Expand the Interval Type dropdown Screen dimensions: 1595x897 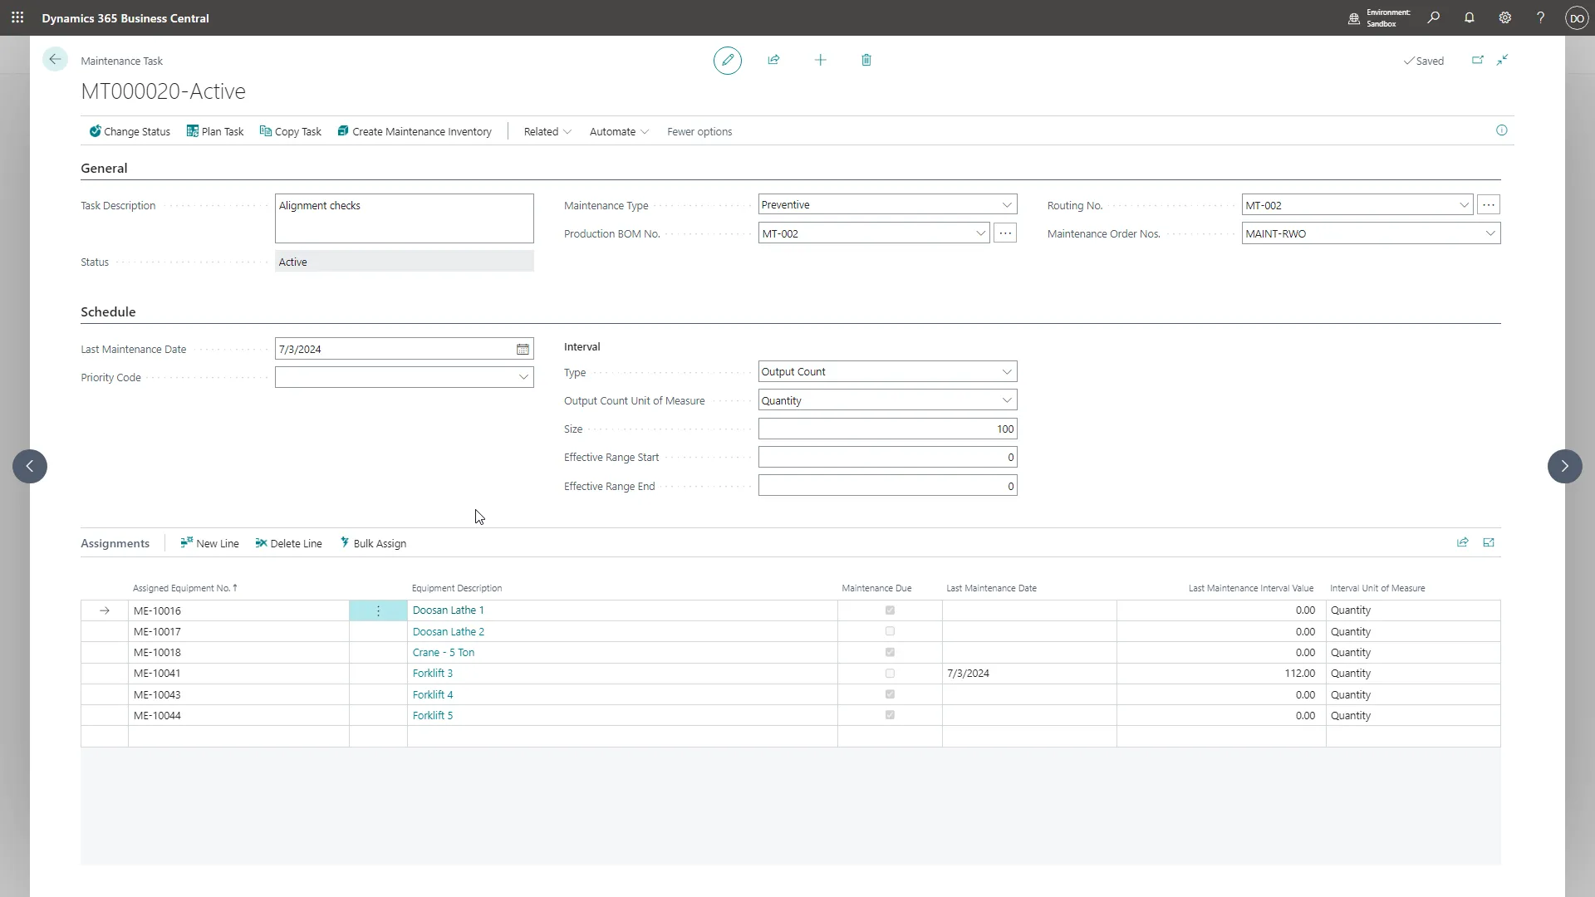pos(1006,372)
